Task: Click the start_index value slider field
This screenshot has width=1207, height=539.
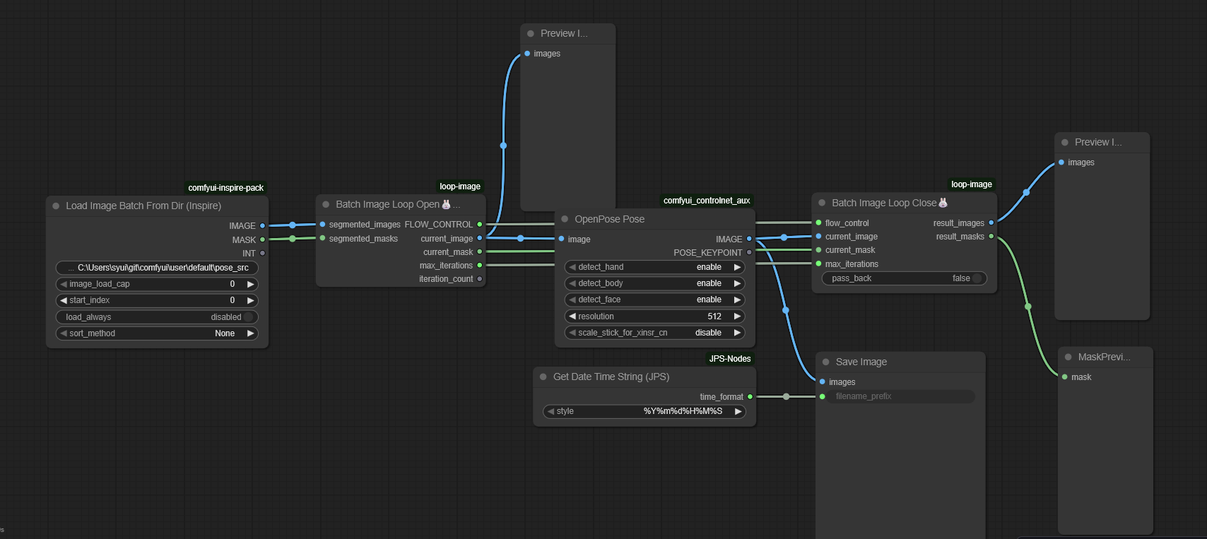Action: [x=157, y=300]
